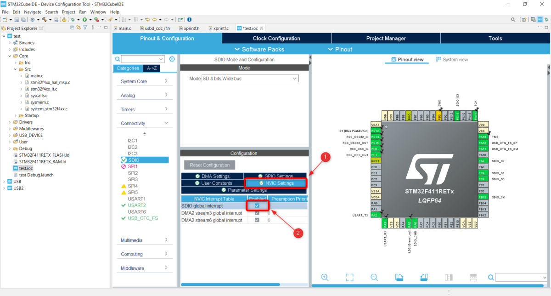Image resolution: width=551 pixels, height=296 pixels.
Task: Open the pin search combo box
Action: point(522,277)
